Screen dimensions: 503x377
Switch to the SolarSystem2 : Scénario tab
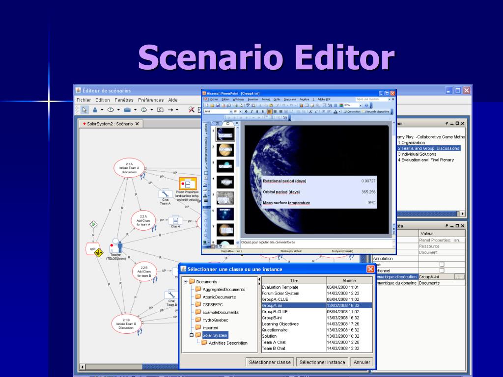(110, 124)
